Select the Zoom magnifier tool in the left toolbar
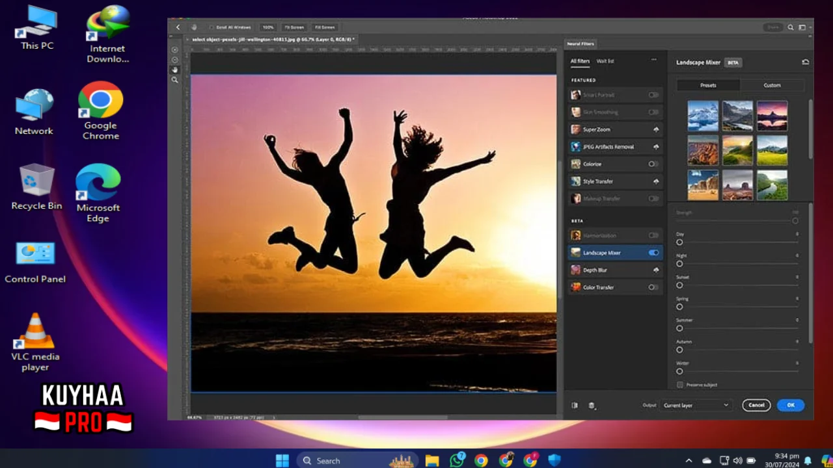The width and height of the screenshot is (833, 468). pos(174,79)
